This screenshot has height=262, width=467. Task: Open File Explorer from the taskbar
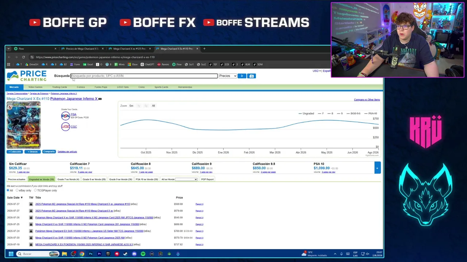click(x=64, y=254)
